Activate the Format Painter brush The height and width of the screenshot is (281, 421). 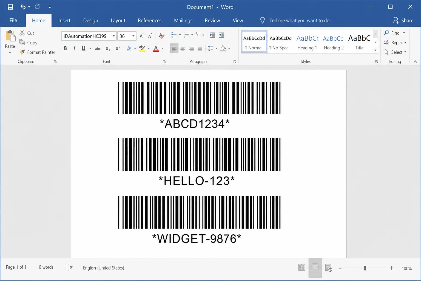point(37,52)
